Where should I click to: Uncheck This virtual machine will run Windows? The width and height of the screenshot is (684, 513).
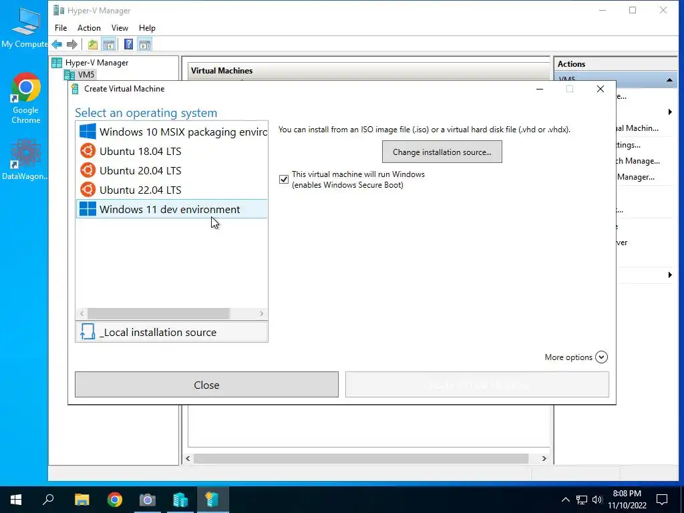coord(283,179)
